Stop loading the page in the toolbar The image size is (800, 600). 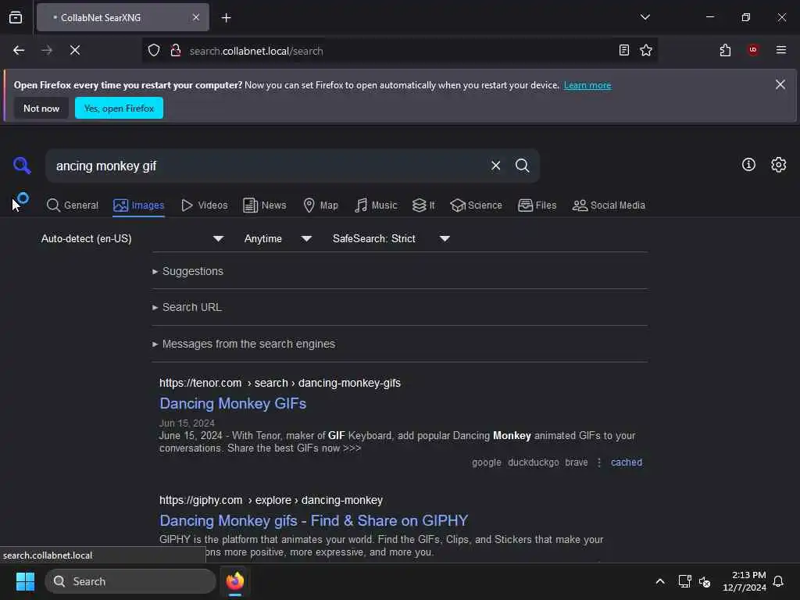tap(75, 50)
